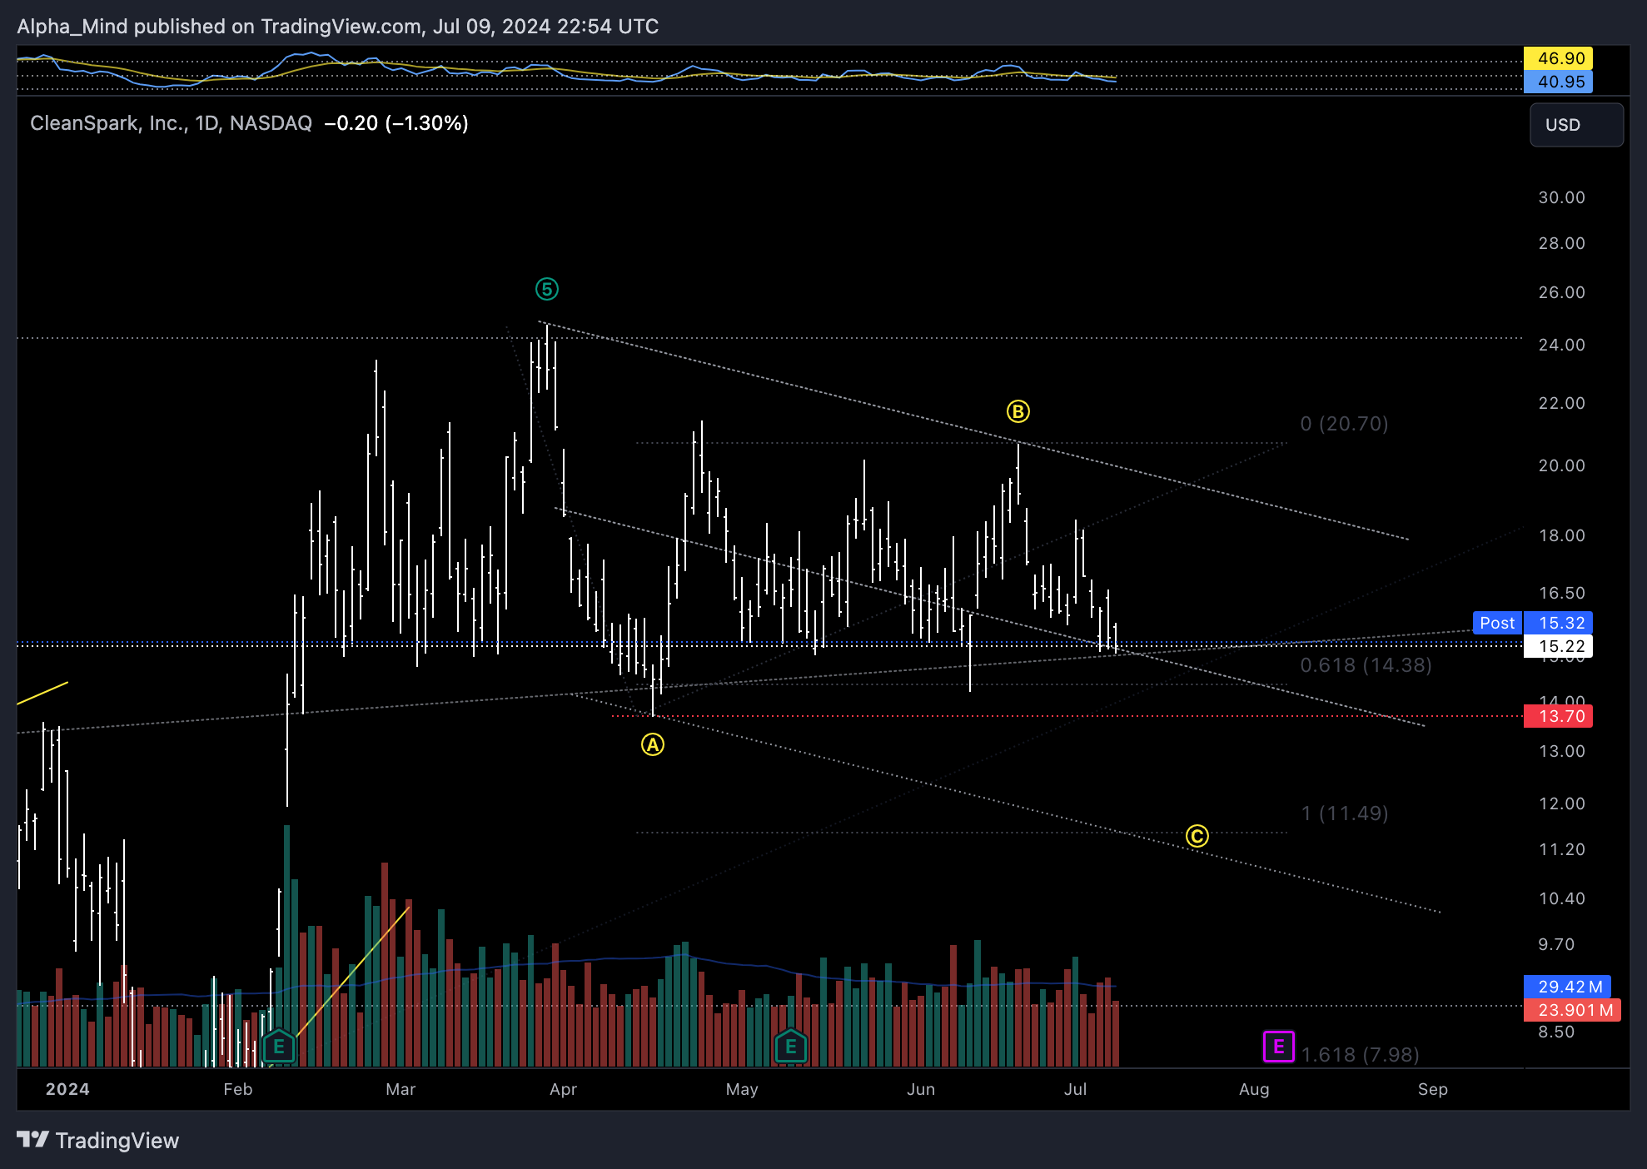This screenshot has height=1169, width=1647.
Task: Click the Sep label on the time axis
Action: point(1433,1089)
